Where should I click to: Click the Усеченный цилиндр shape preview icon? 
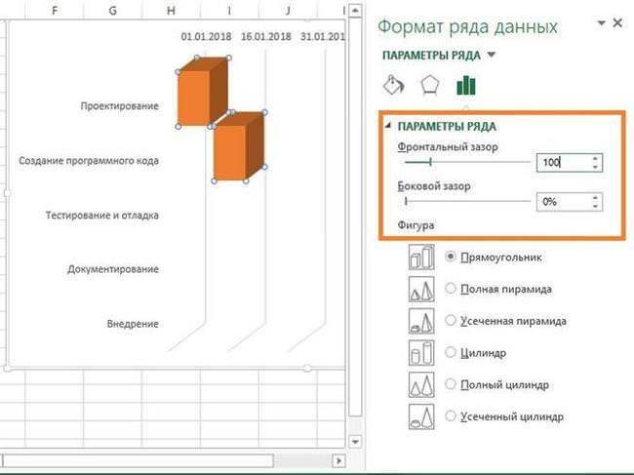pos(421,416)
